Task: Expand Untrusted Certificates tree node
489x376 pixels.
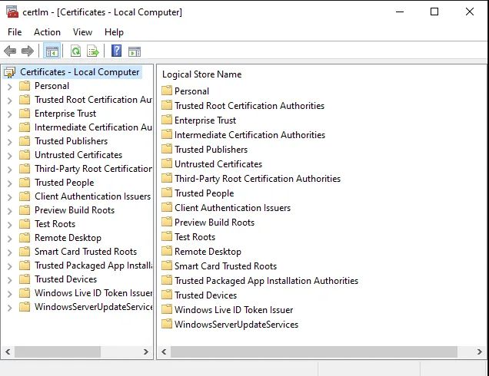Action: (x=10, y=156)
